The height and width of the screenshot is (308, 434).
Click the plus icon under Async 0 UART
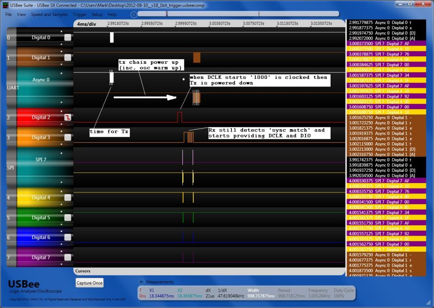62,102
